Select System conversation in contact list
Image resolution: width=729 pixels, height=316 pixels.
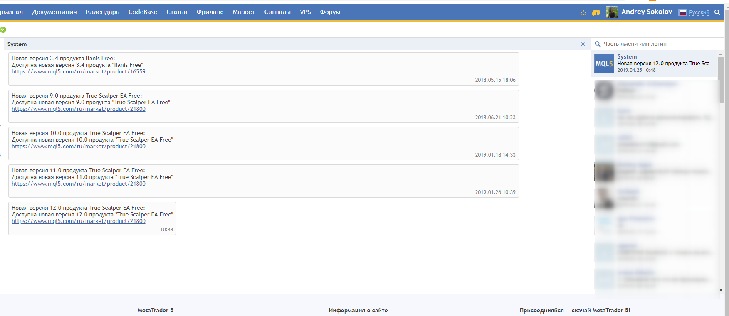point(655,64)
